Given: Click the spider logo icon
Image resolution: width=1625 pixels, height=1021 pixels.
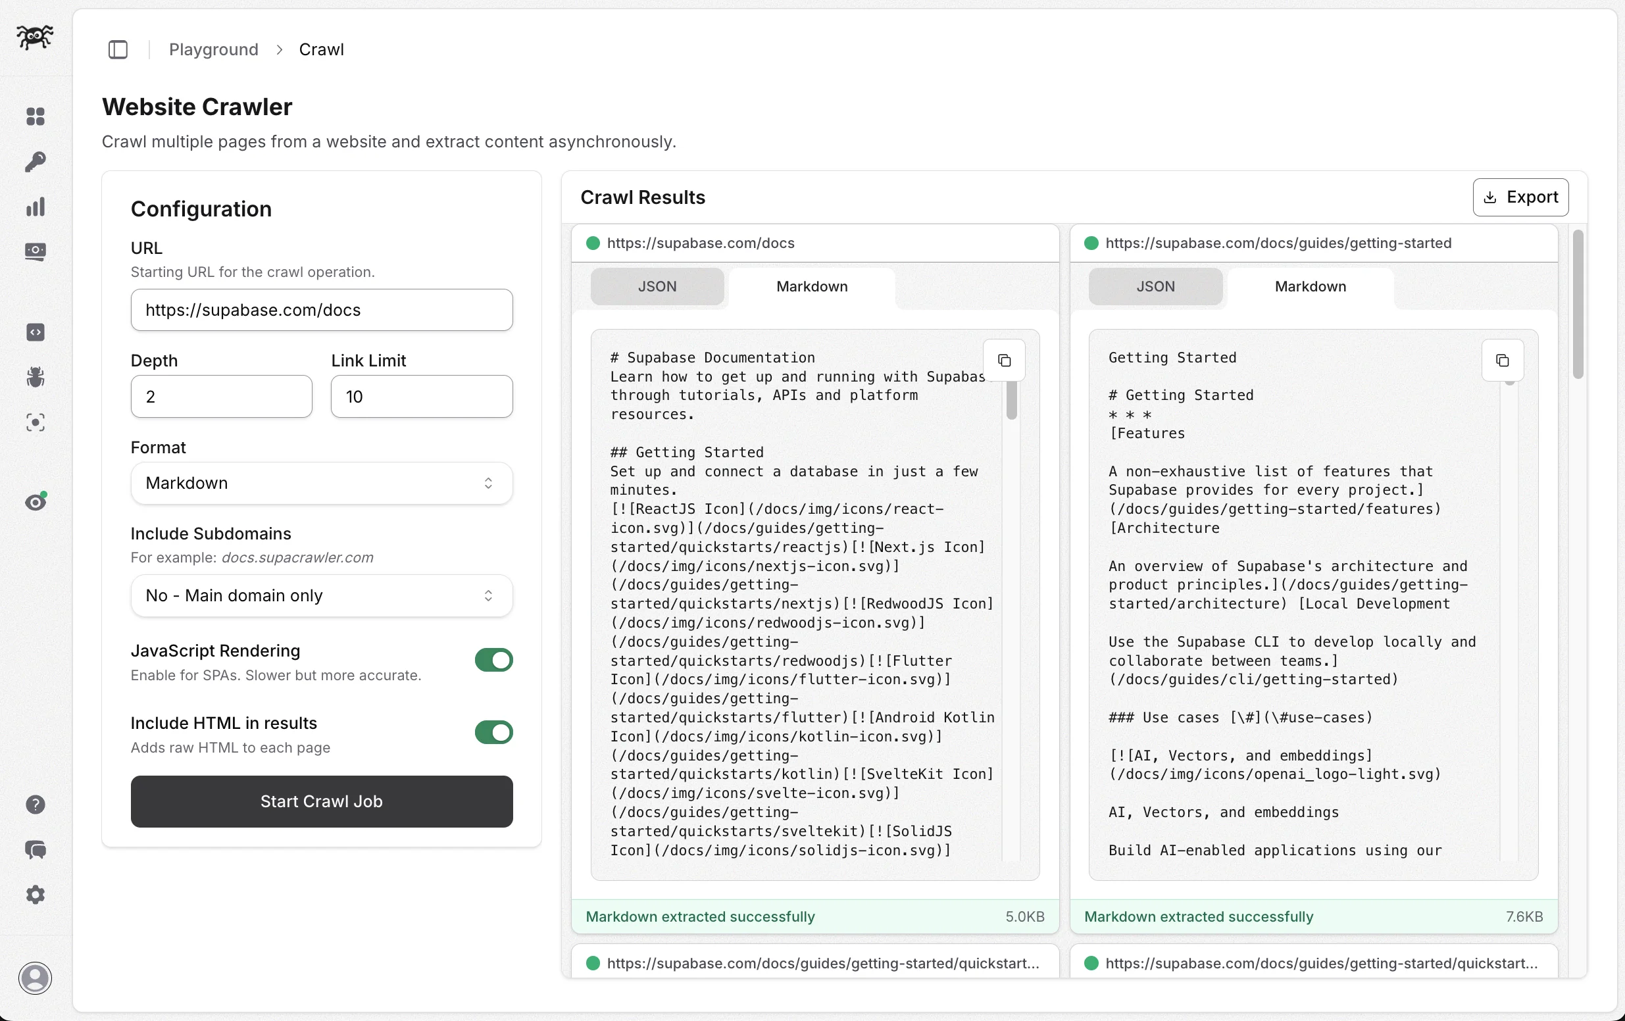Looking at the screenshot, I should (x=35, y=37).
